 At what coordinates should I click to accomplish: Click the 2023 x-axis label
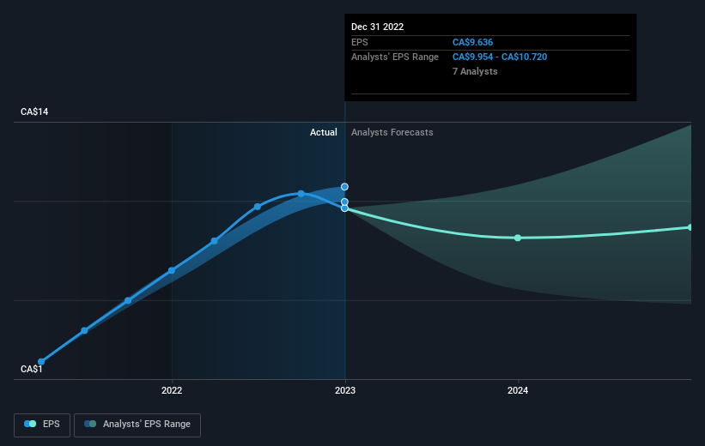345,390
